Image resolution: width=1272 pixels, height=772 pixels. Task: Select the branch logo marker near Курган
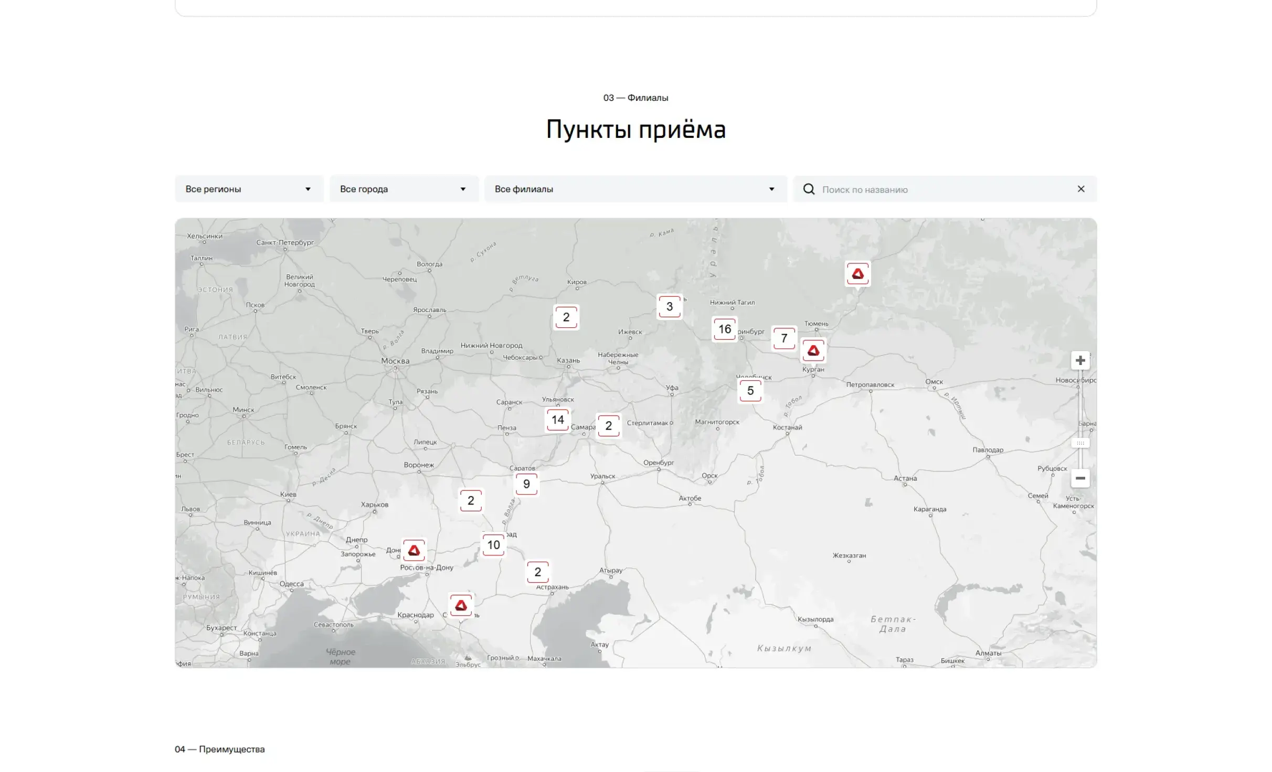pyautogui.click(x=813, y=350)
